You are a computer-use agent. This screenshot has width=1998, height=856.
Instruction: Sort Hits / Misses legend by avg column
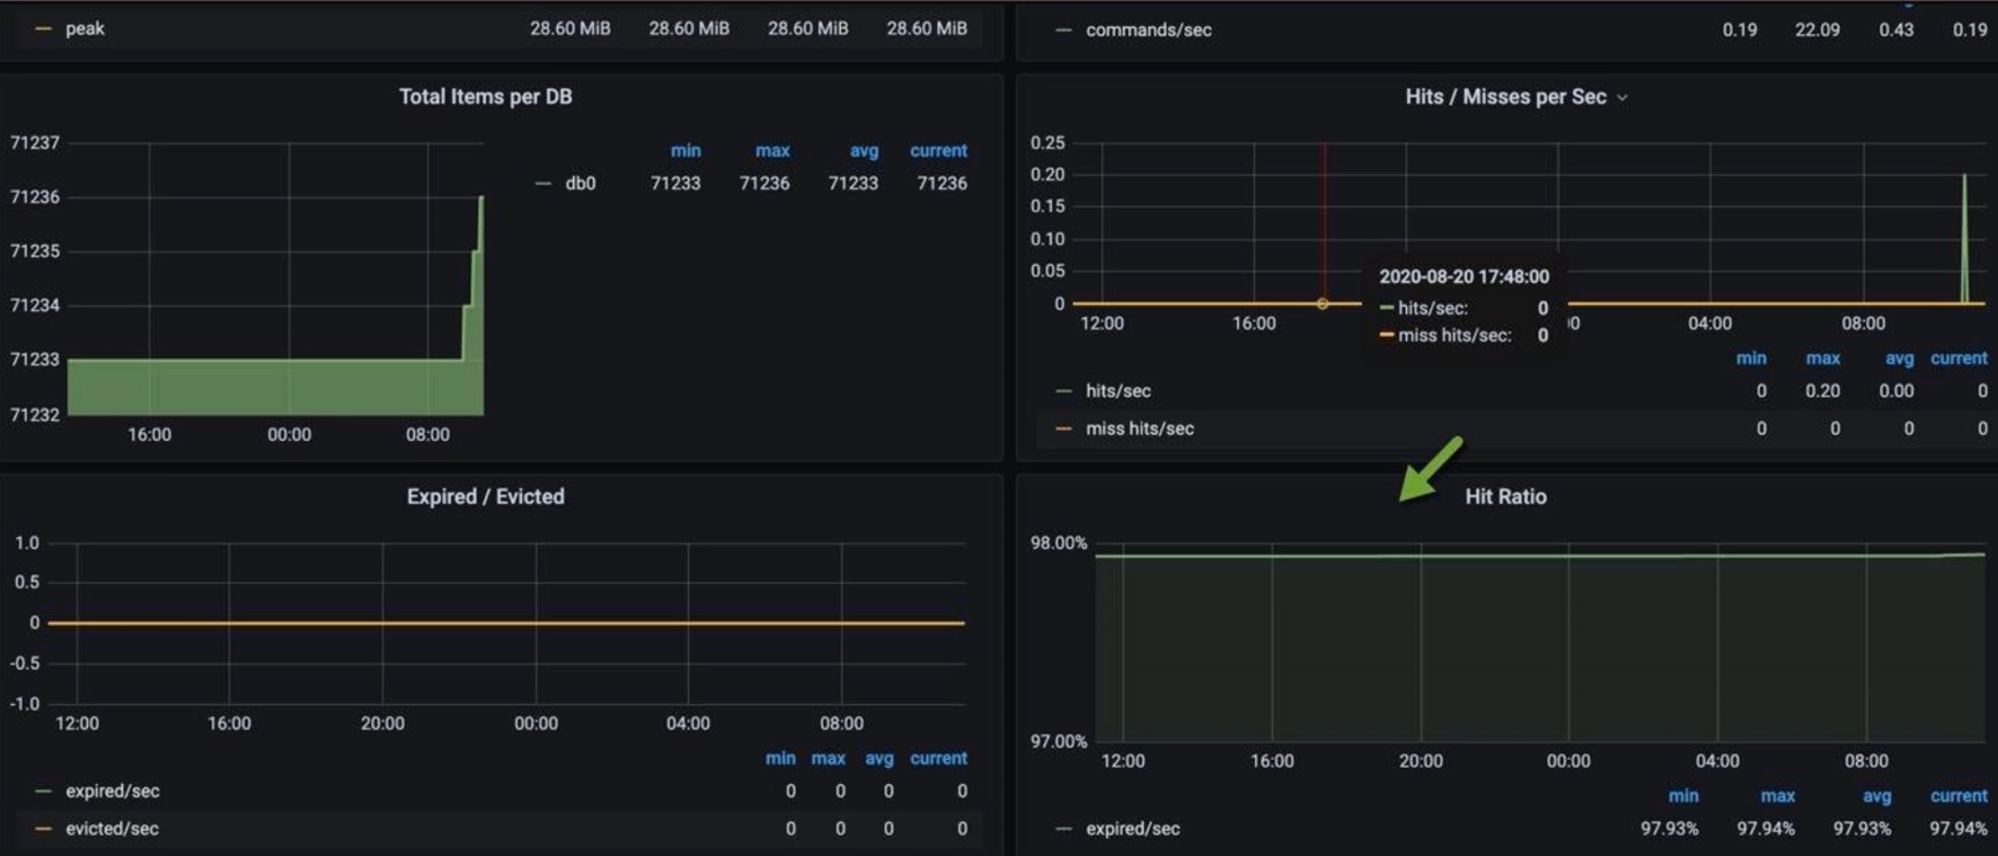[1899, 358]
